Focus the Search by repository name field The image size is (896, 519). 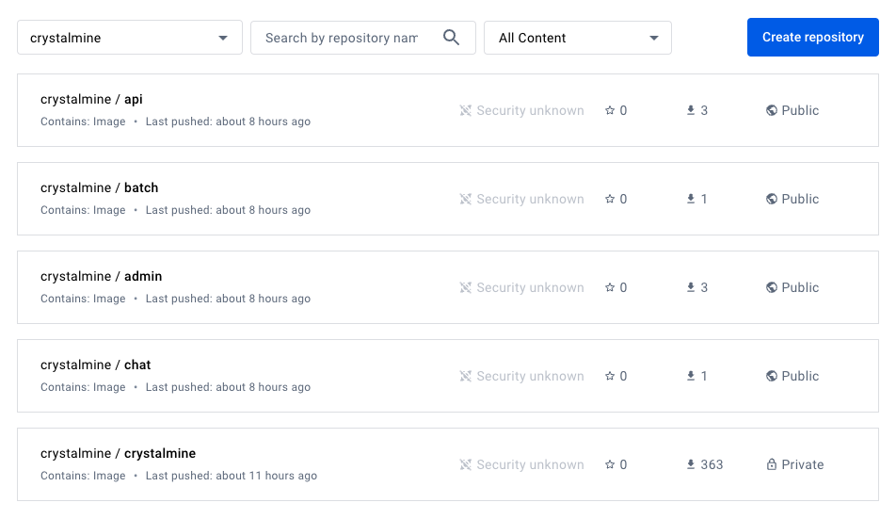pos(341,38)
